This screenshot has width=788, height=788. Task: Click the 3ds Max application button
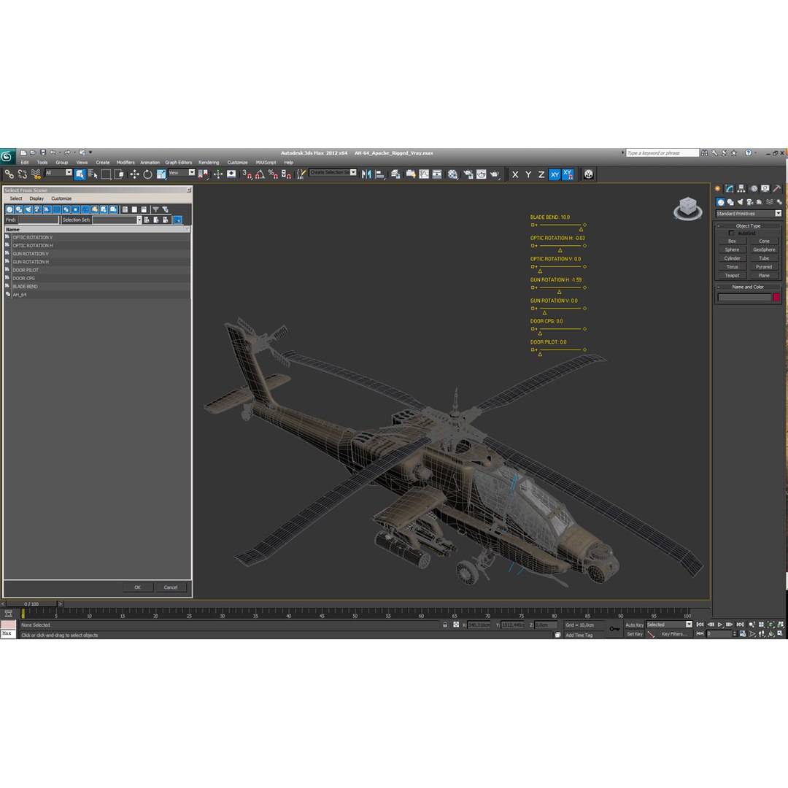point(7,156)
